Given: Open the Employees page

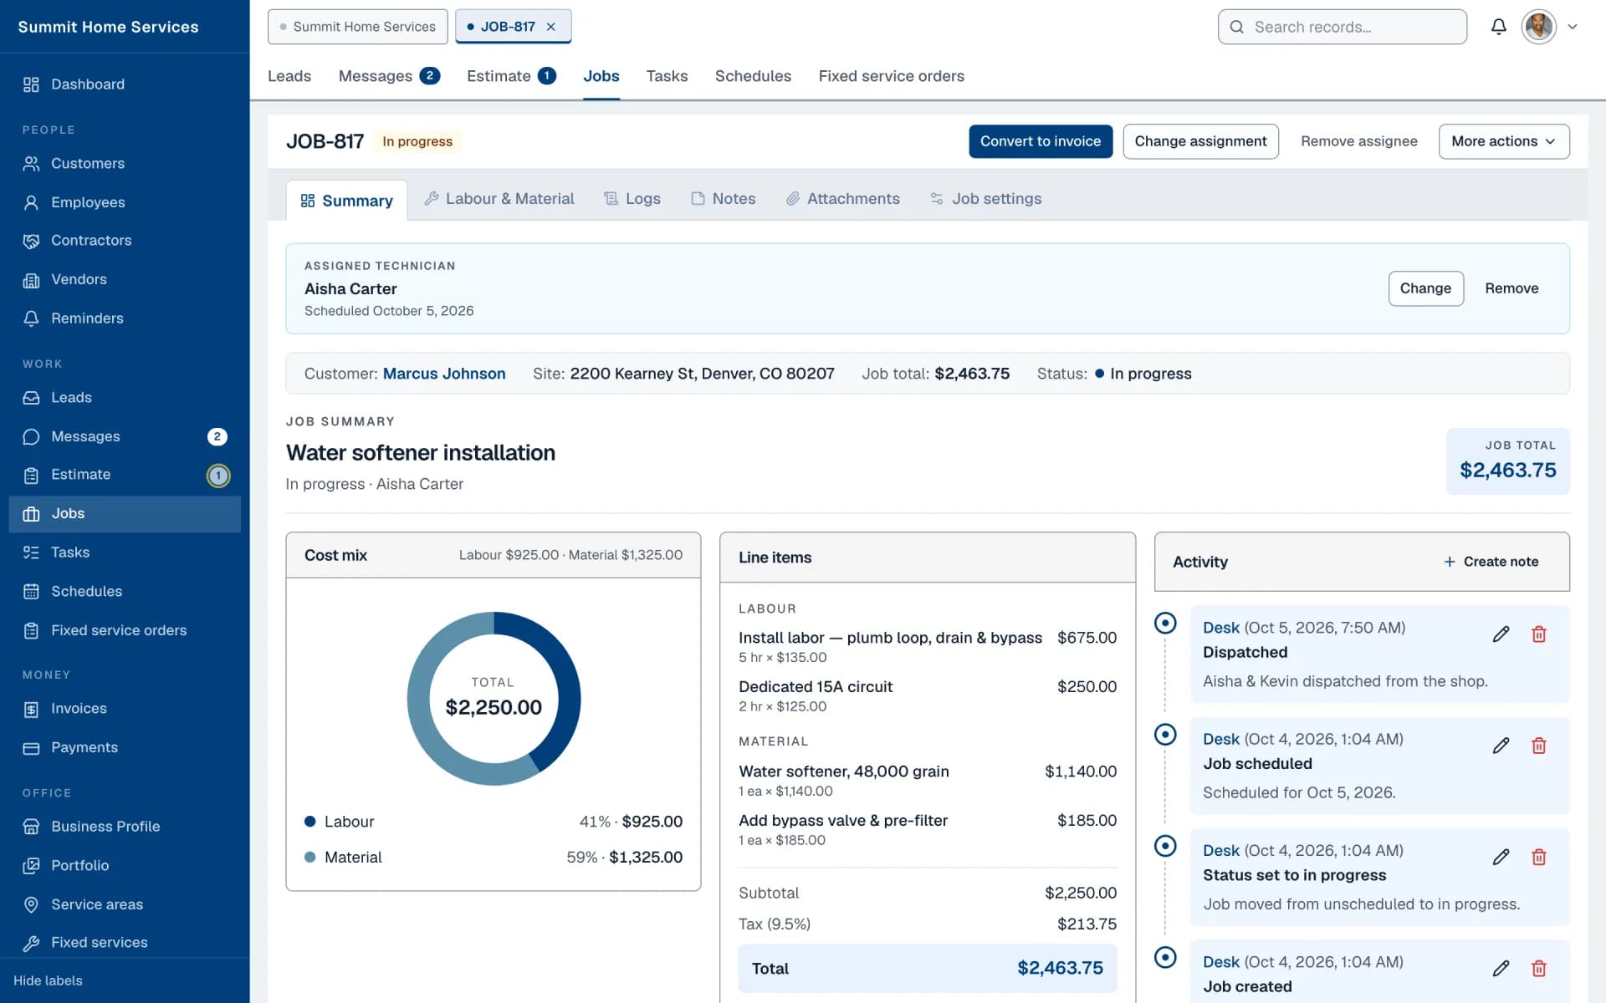Looking at the screenshot, I should [x=125, y=202].
